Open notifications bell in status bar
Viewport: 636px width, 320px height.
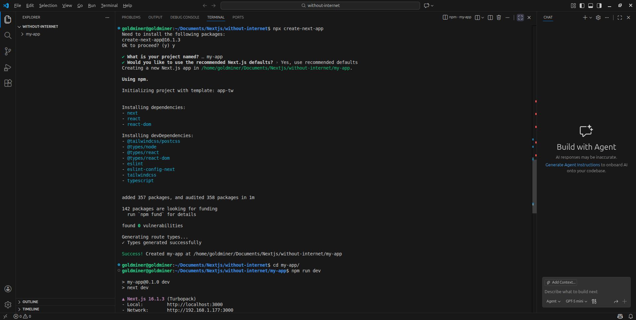631,316
